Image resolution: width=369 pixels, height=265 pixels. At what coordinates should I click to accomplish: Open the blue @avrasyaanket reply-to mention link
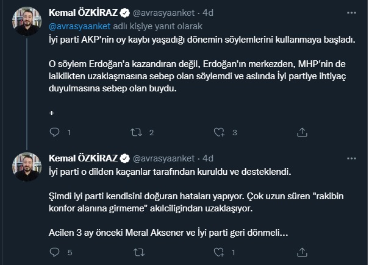tap(76, 26)
